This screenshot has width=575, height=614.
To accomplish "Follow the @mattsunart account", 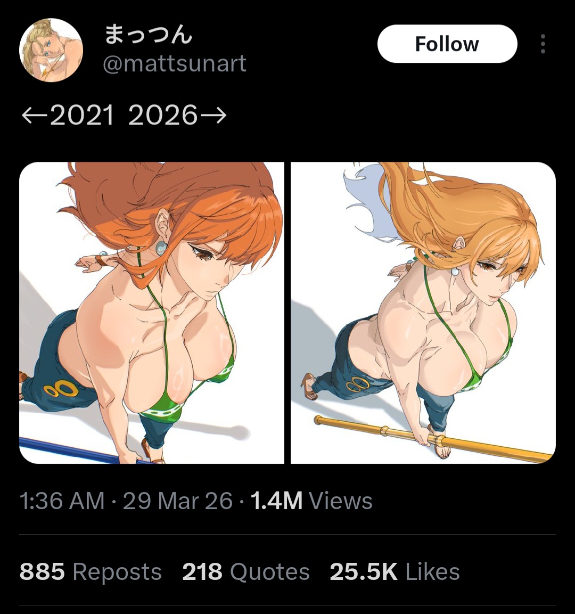I will pyautogui.click(x=447, y=44).
